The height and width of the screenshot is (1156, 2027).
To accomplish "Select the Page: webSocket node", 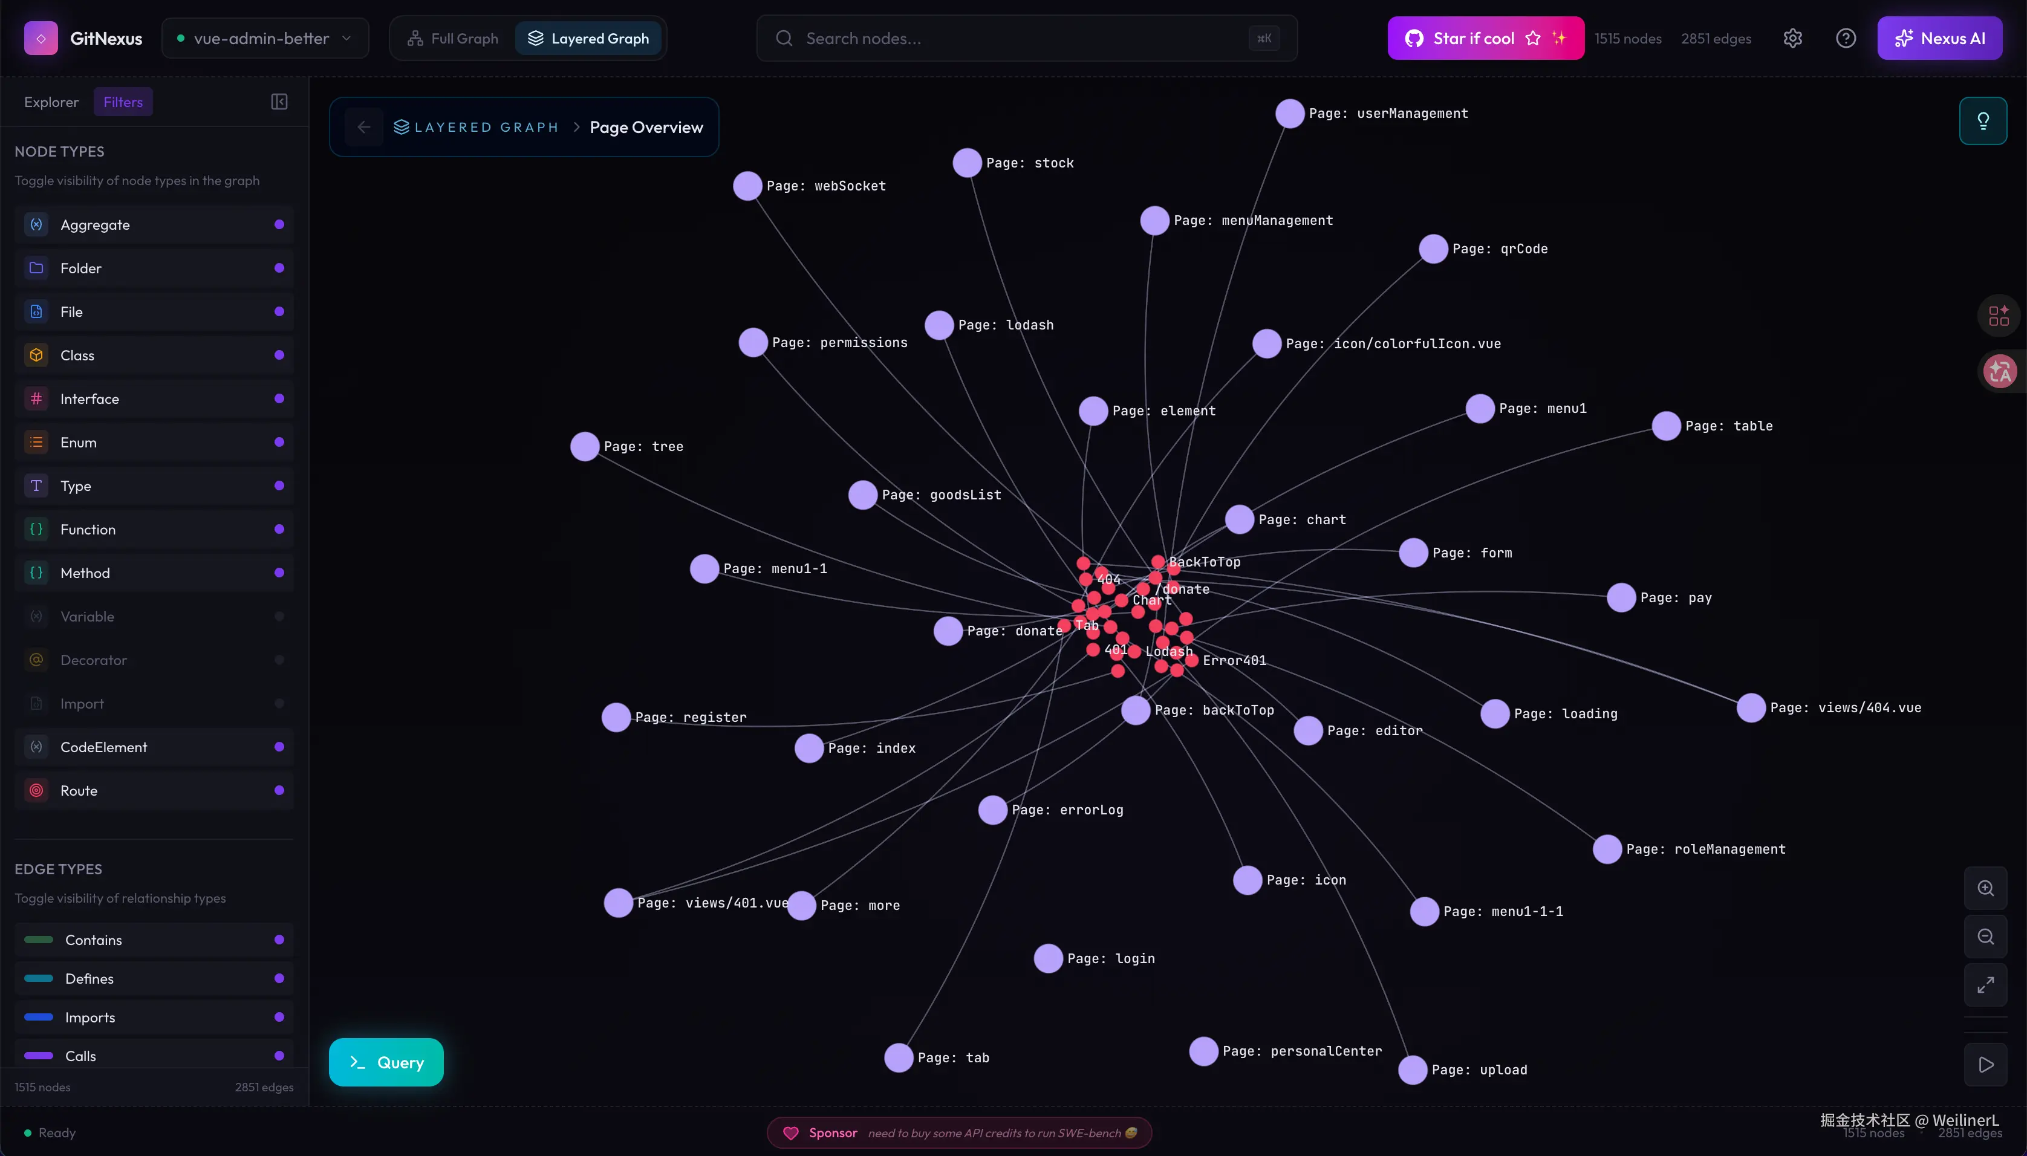I will [747, 186].
